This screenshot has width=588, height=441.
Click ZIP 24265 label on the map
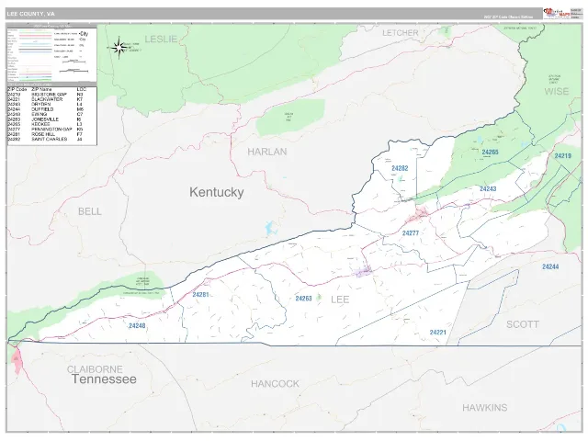490,152
